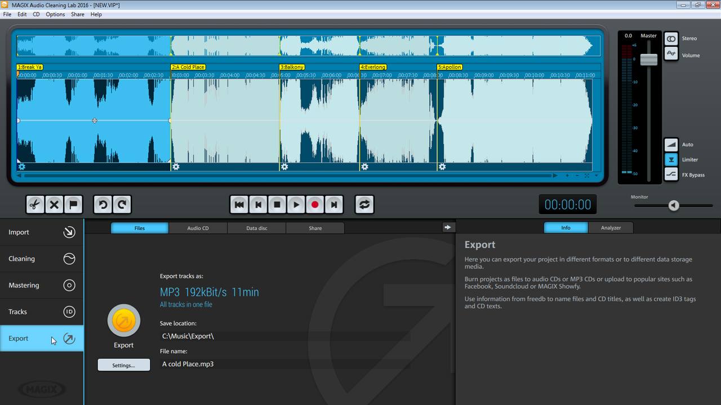Click the volume curve handle on Break Ya
The width and height of the screenshot is (721, 405).
[95, 120]
